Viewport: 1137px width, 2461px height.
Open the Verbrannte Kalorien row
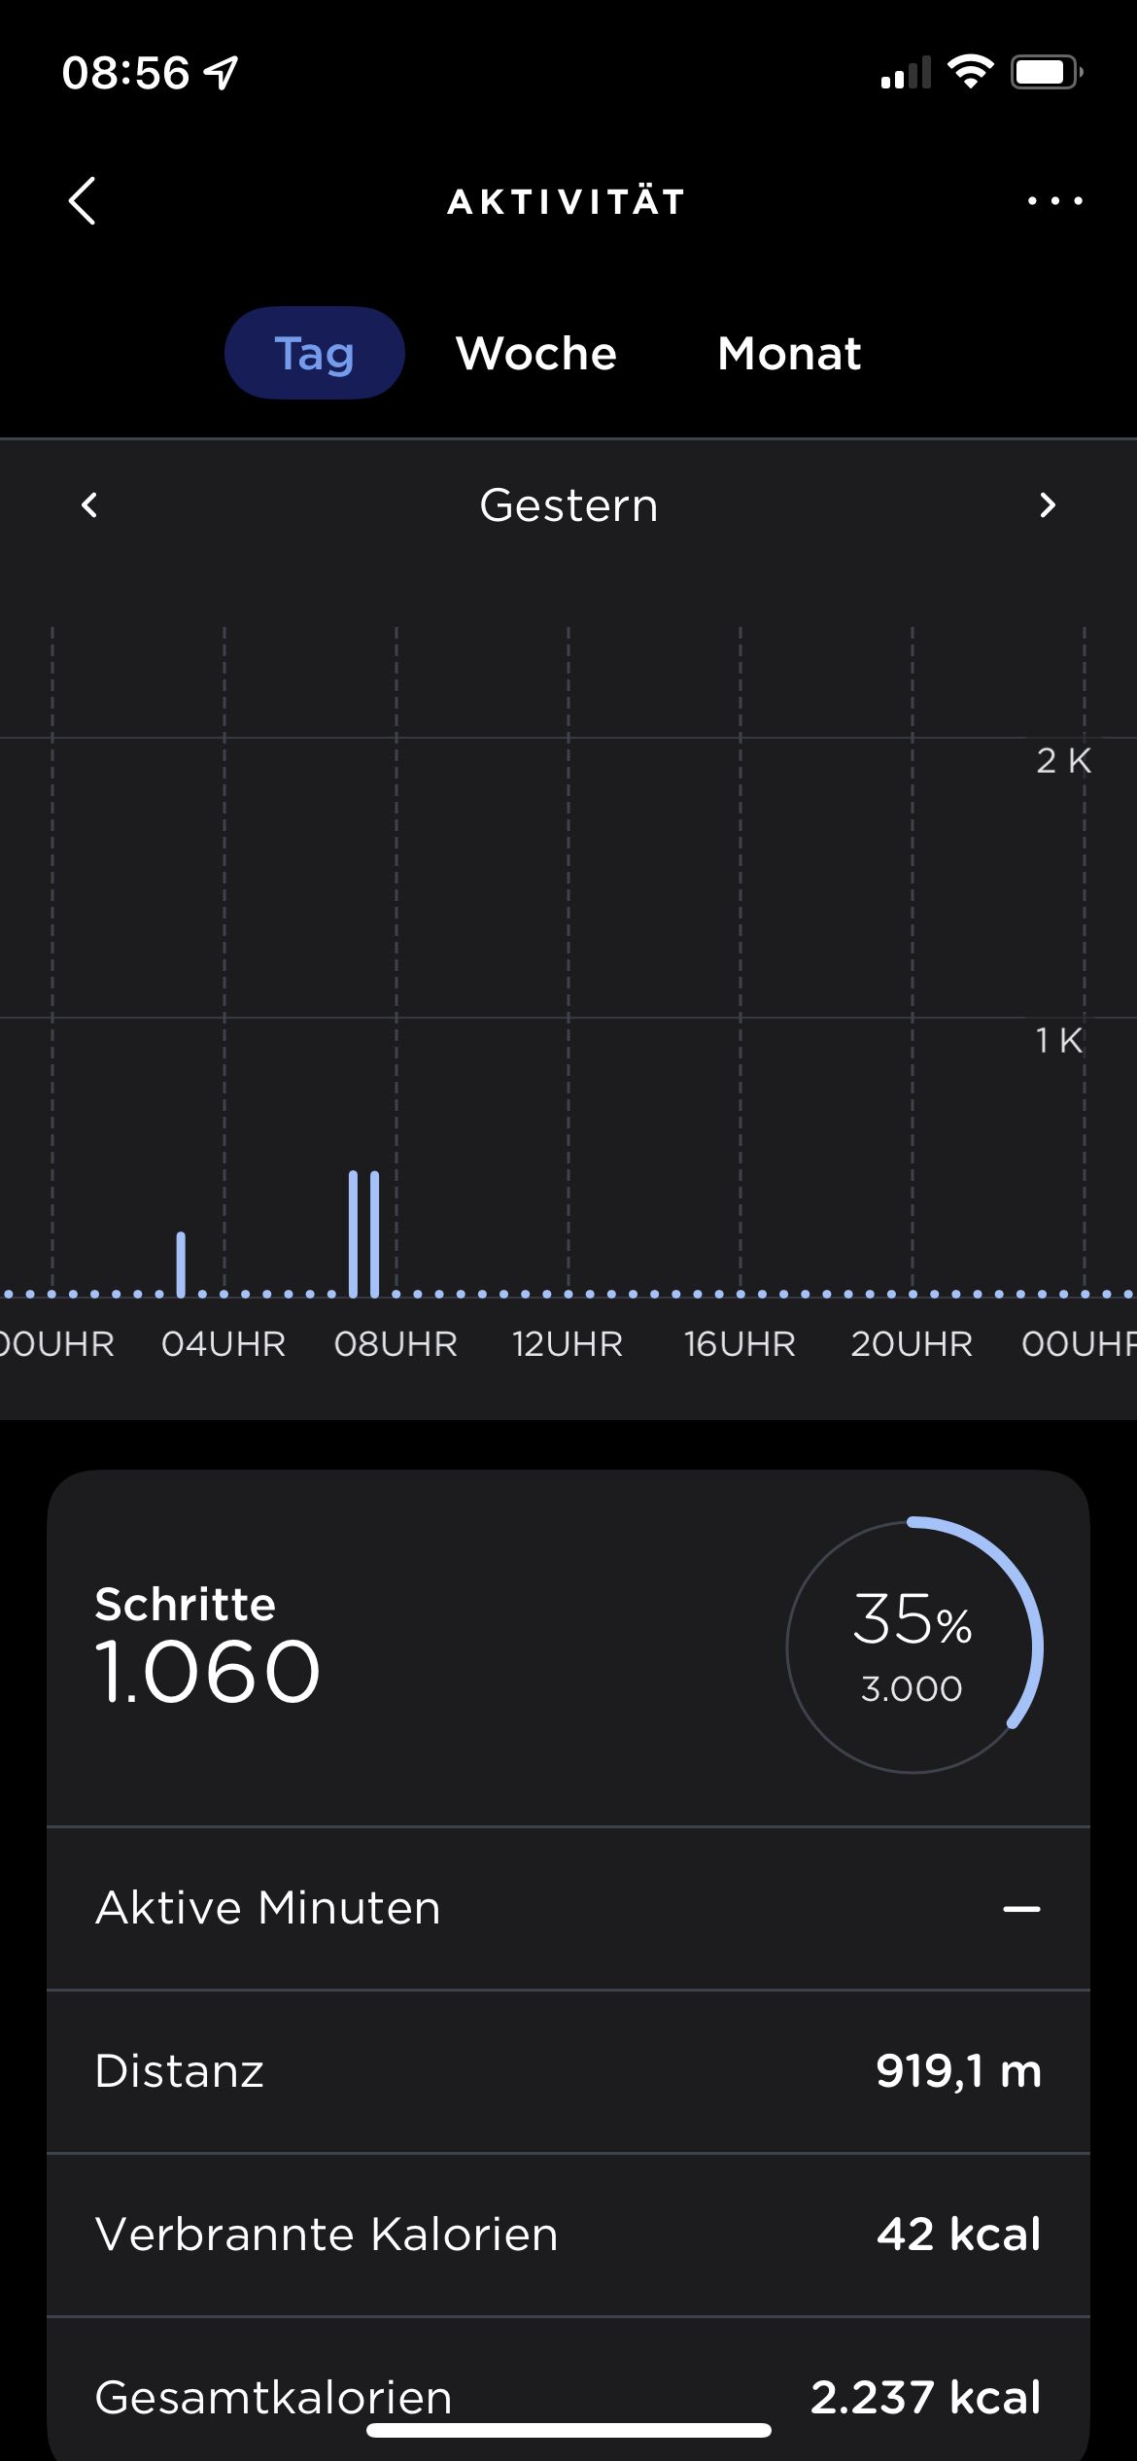568,2235
